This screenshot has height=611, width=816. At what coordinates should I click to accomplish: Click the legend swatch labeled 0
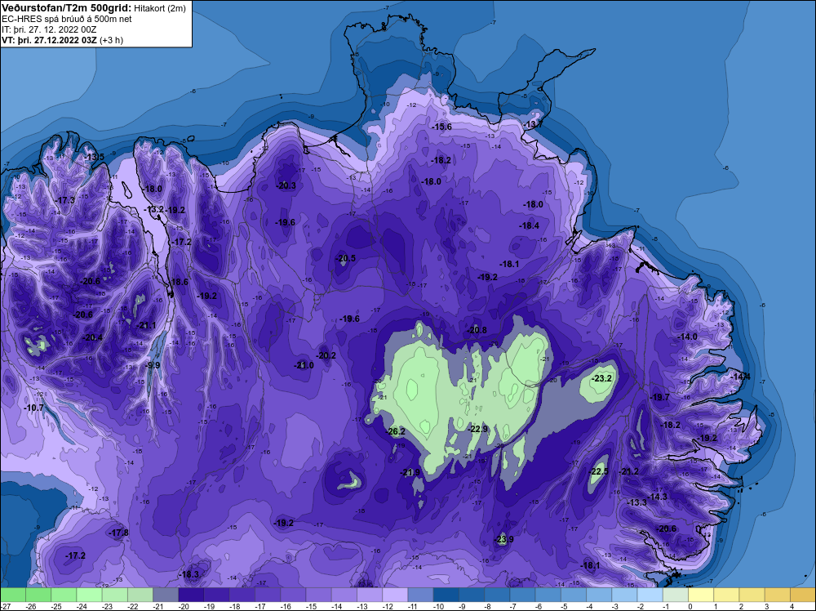coord(702,595)
